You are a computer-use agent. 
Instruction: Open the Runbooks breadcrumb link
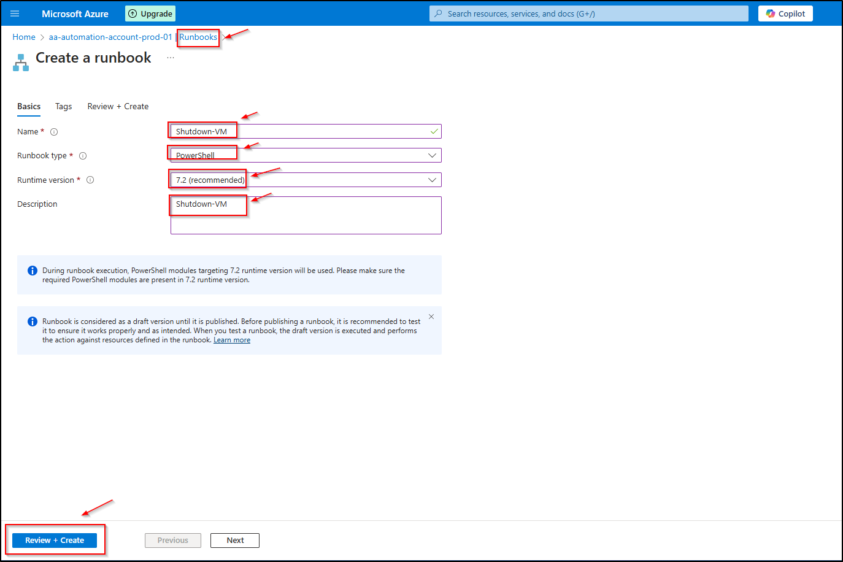coord(198,37)
